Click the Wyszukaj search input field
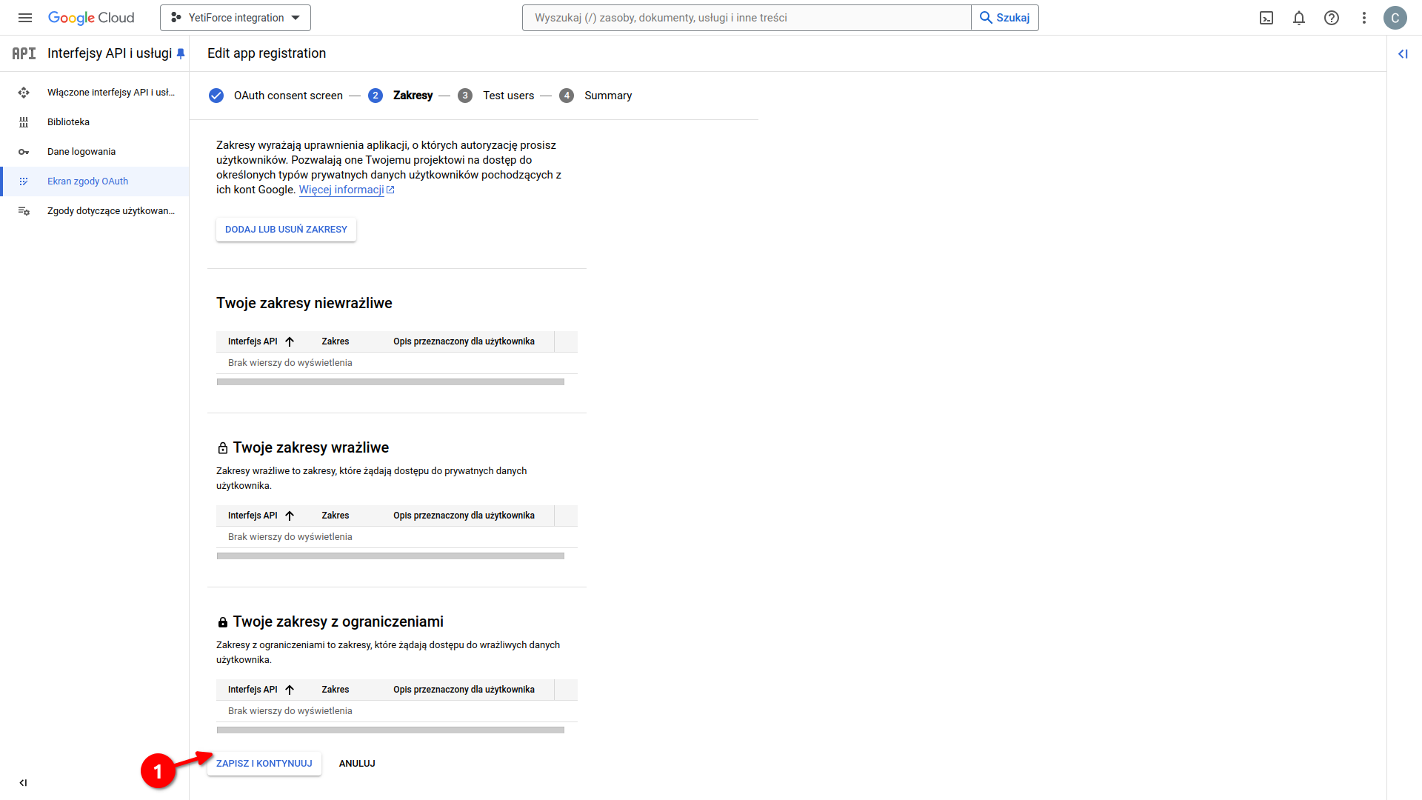This screenshot has width=1422, height=800. (746, 18)
